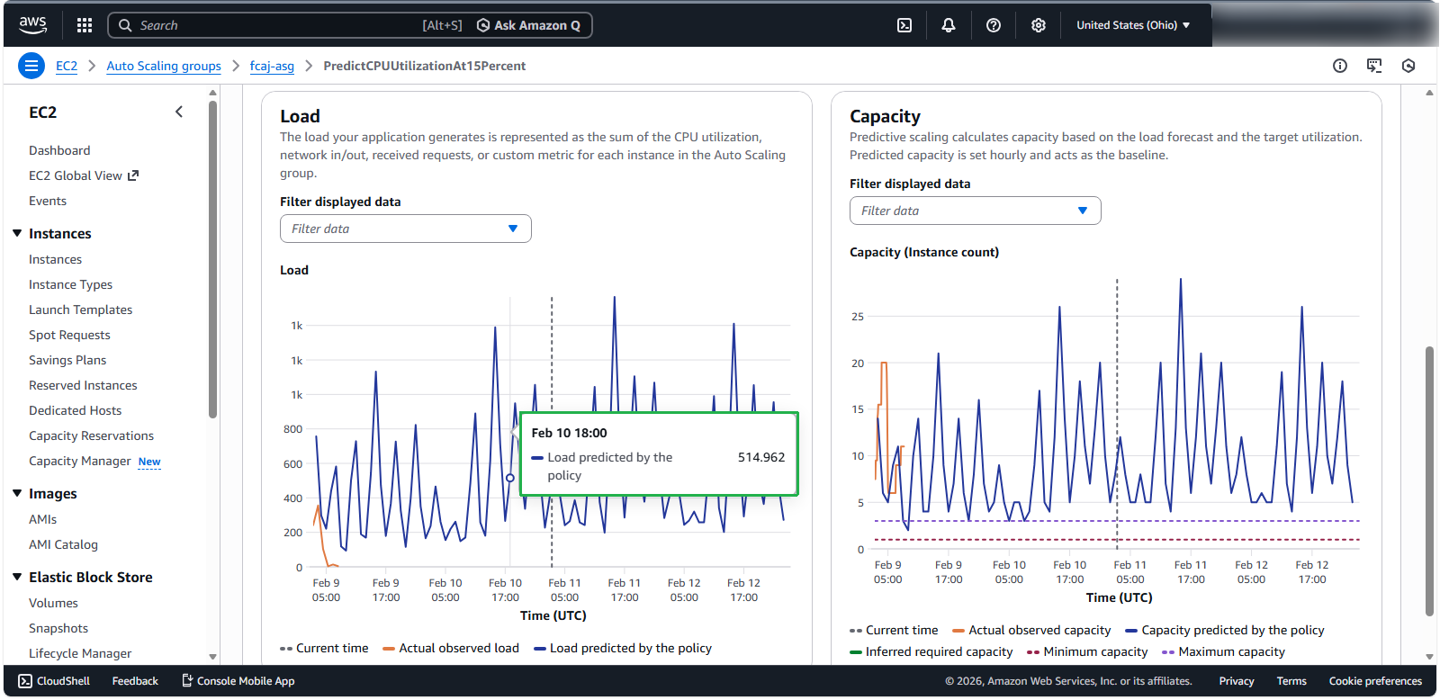Image resolution: width=1440 pixels, height=700 pixels.
Task: Click the main page vertical scrollbar
Action: click(1429, 481)
